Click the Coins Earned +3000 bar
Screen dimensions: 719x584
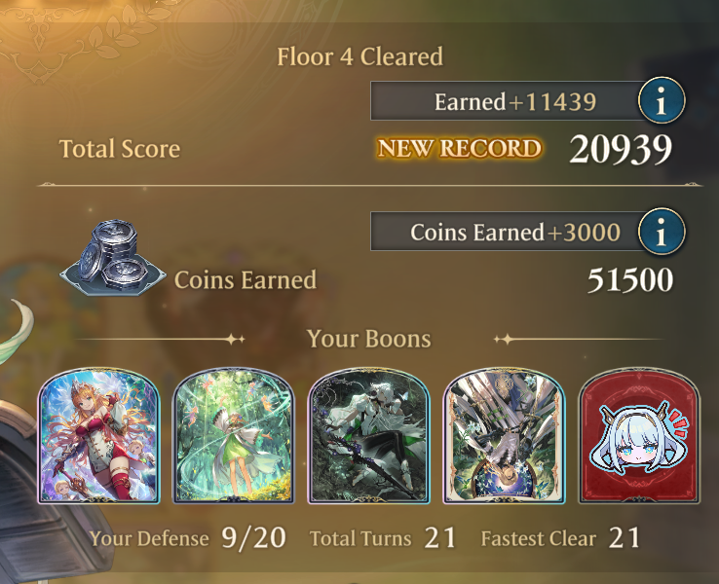pos(509,232)
